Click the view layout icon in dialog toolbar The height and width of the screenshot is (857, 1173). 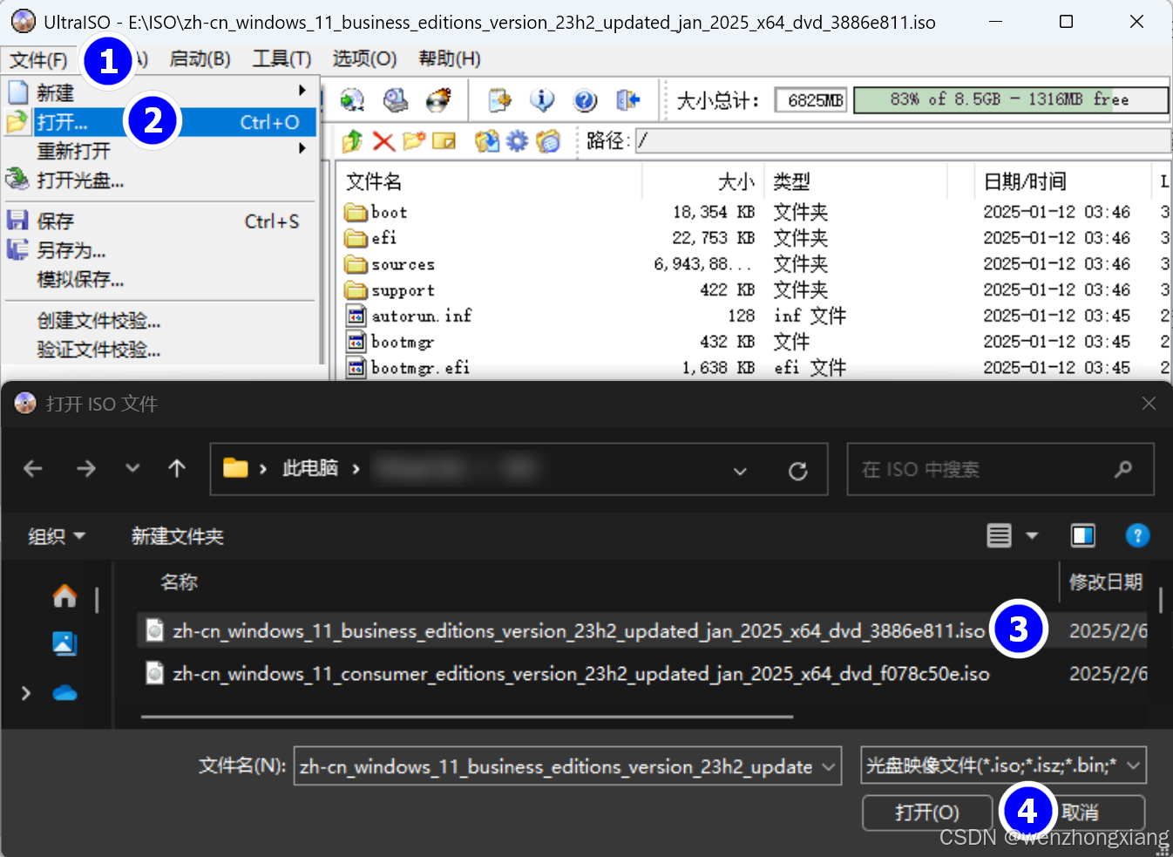click(x=999, y=535)
